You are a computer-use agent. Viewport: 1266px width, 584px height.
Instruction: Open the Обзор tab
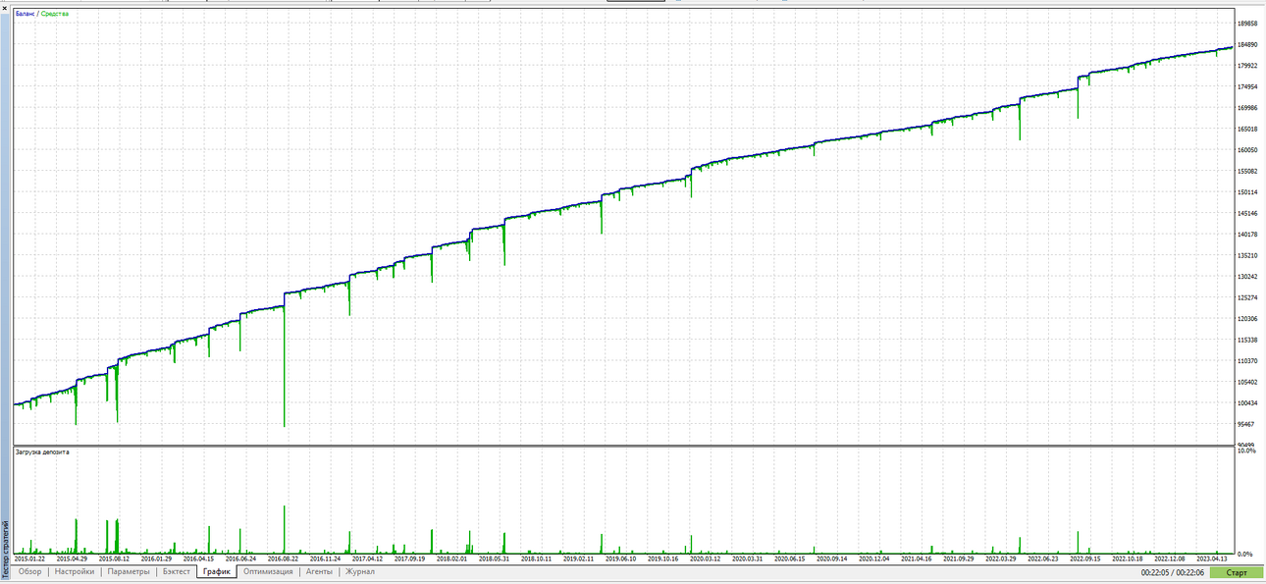[29, 571]
